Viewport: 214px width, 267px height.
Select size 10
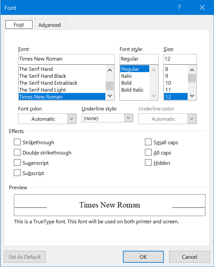(176, 83)
